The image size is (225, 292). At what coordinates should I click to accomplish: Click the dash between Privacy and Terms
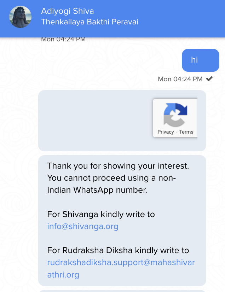176,132
